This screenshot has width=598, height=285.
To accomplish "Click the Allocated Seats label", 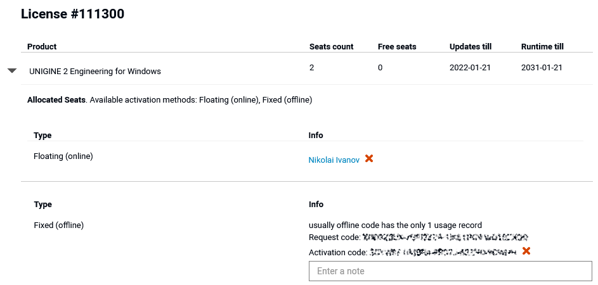I will [x=56, y=100].
